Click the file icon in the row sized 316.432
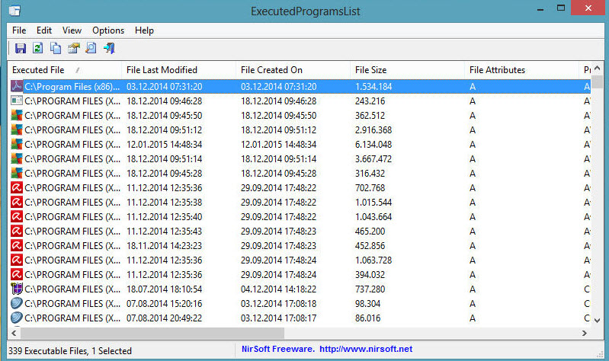Screen dimensions: 609x361 pos(17,173)
